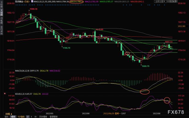189x118 pixels.
Task: Click the J template button
Action: point(28,116)
